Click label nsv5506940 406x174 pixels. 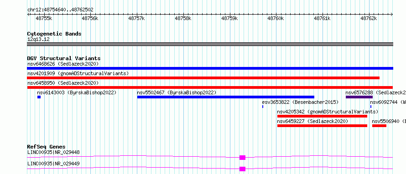(385, 121)
